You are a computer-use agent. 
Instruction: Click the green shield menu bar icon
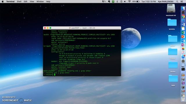click(x=113, y=1)
